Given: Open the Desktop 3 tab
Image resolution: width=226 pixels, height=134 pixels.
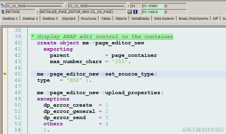Looking at the screenshot, I should (x=50, y=18).
